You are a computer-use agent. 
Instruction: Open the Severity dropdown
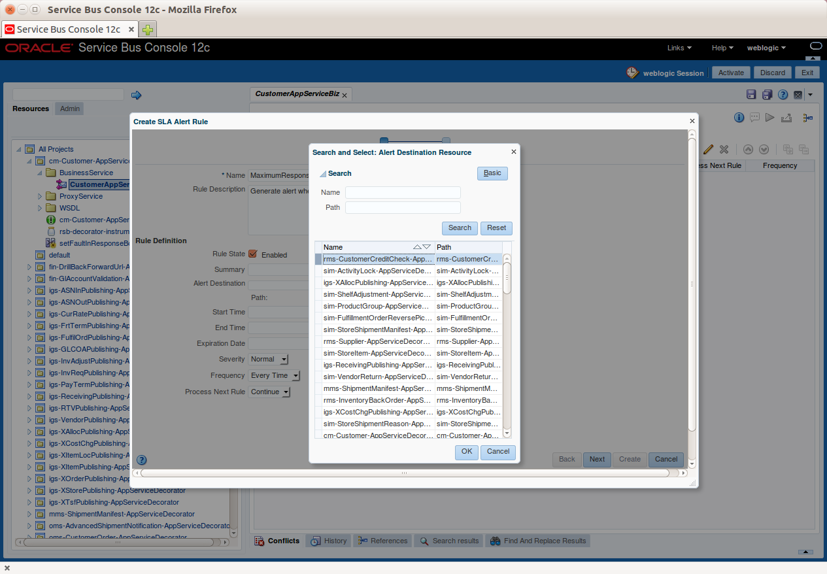click(269, 359)
